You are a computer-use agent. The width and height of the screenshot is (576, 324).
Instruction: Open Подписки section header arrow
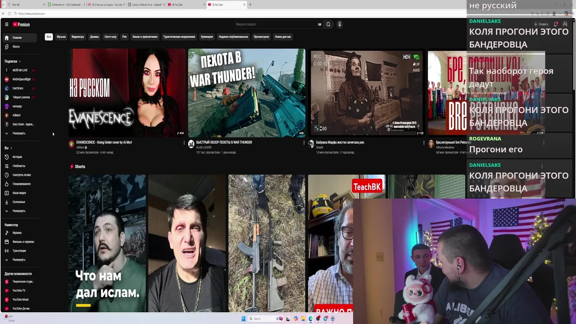click(x=20, y=62)
